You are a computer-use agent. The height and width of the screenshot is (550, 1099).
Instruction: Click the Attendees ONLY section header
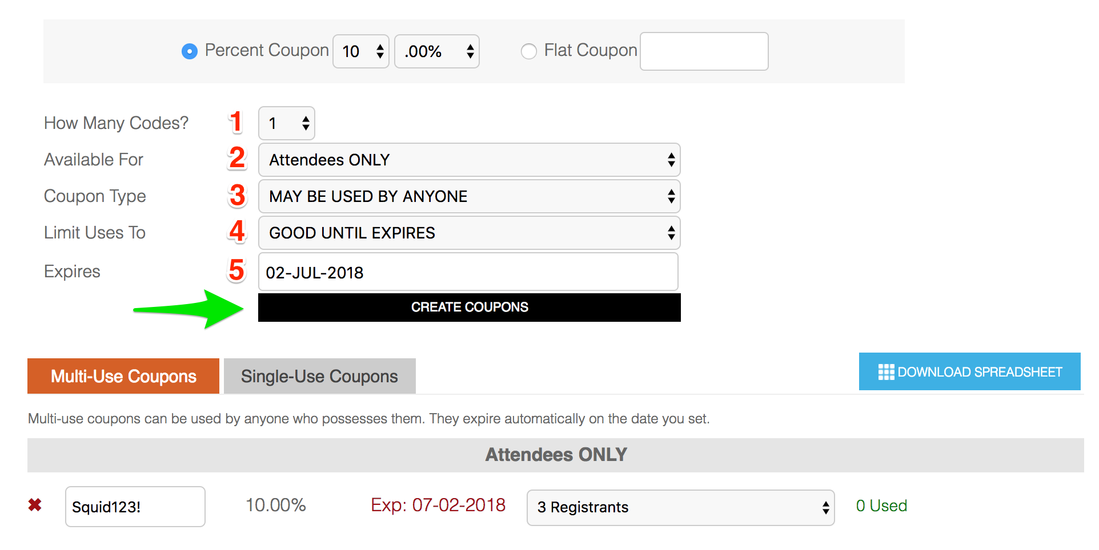point(556,455)
